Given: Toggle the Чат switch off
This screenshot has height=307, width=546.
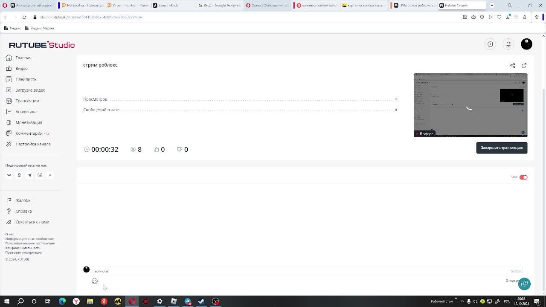Looking at the screenshot, I should [523, 177].
